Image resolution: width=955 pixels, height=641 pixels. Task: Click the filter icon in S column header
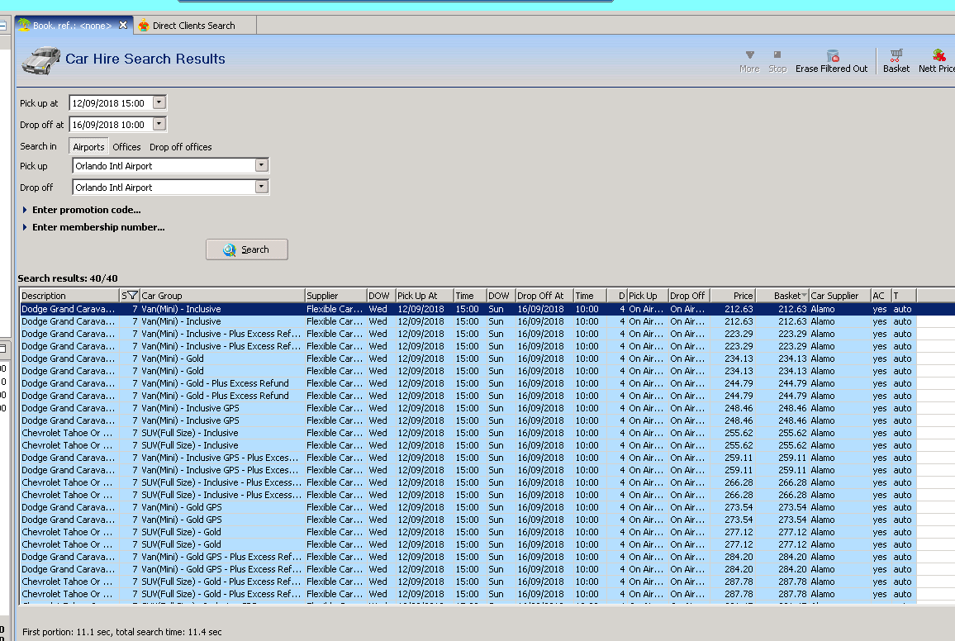pos(132,296)
